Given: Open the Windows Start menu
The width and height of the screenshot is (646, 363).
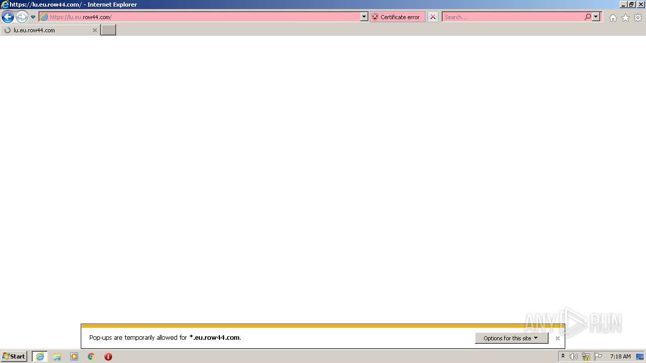Looking at the screenshot, I should coord(14,356).
